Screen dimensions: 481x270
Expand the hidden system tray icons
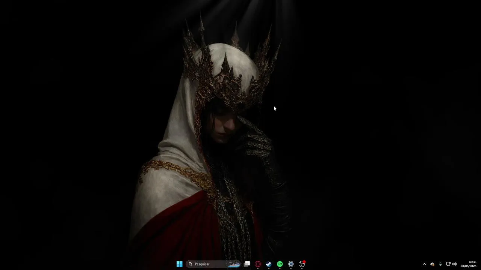pyautogui.click(x=424, y=264)
